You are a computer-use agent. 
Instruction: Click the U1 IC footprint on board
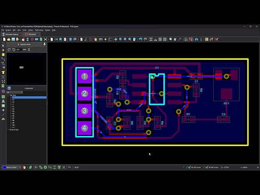(x=157, y=89)
